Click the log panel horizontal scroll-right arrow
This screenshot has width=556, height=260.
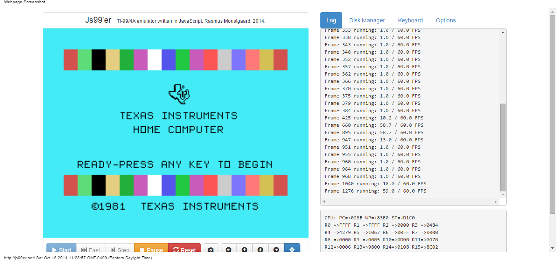coord(496,201)
